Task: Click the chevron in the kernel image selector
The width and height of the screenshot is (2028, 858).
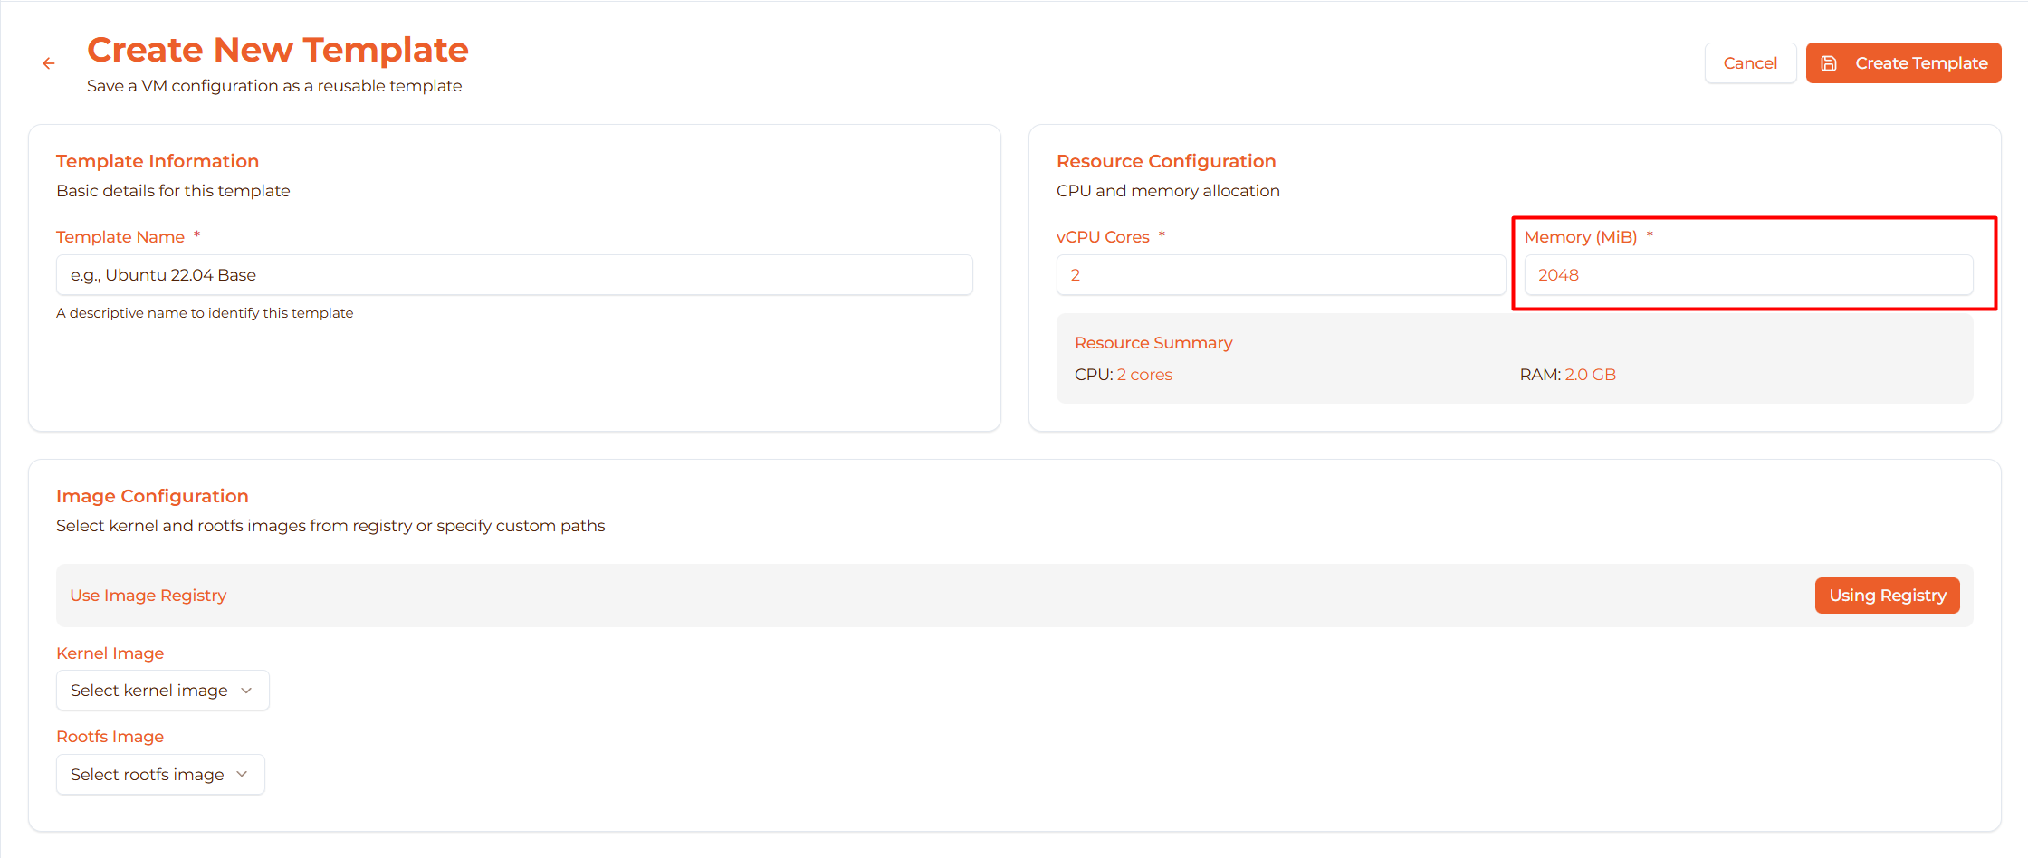Action: (246, 691)
